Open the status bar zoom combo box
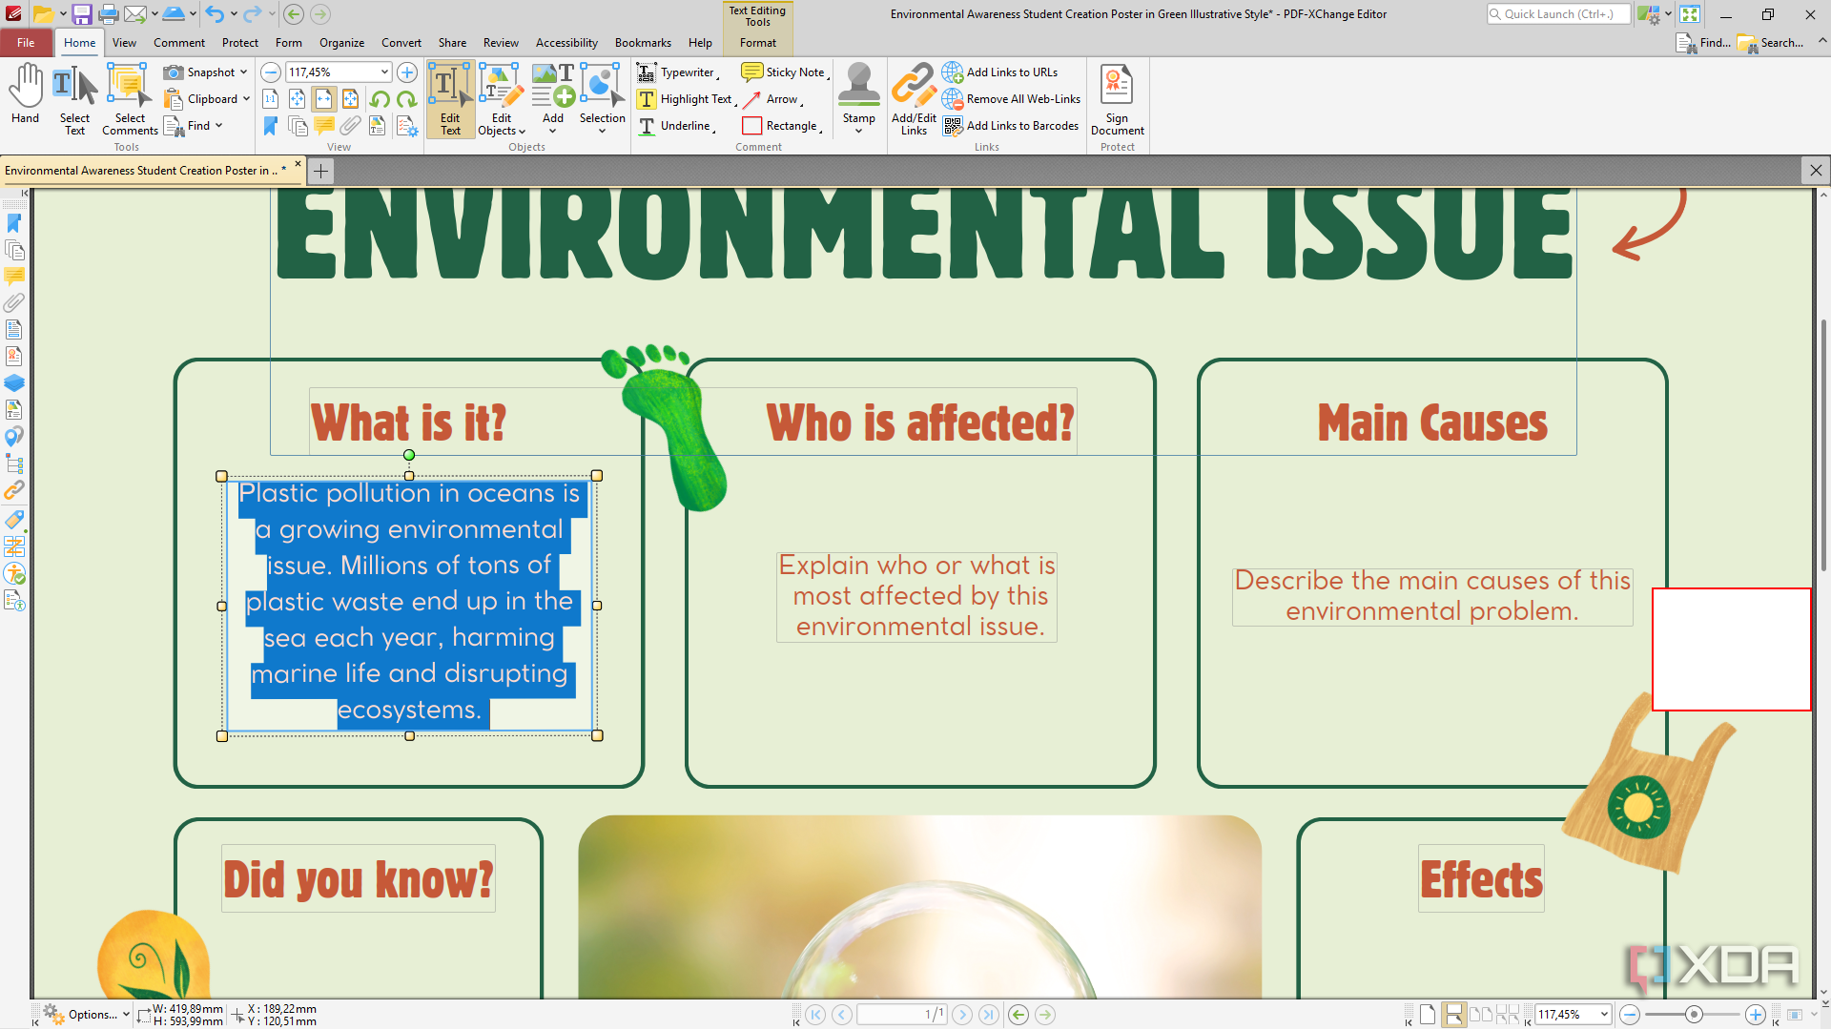Screen dimensions: 1831x1030 [x=1574, y=1015]
